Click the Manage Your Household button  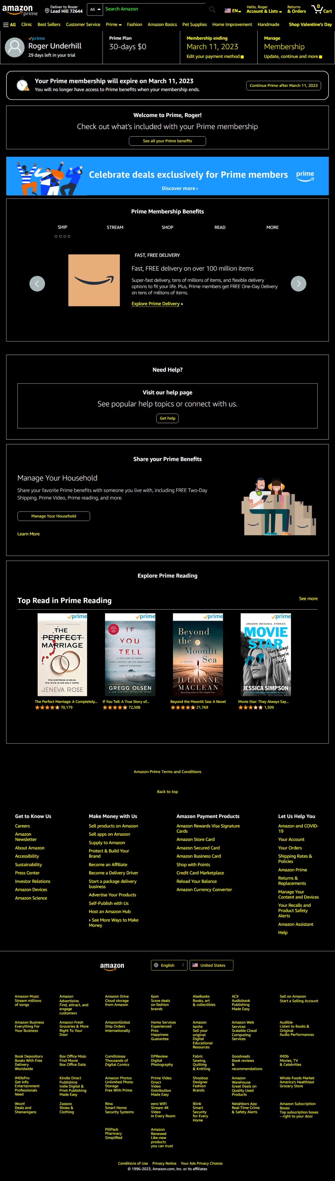pyautogui.click(x=53, y=516)
